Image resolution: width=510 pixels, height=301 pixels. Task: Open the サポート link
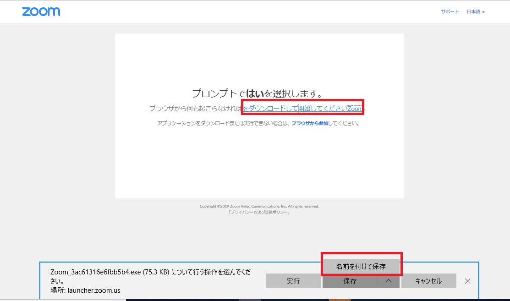click(x=450, y=12)
